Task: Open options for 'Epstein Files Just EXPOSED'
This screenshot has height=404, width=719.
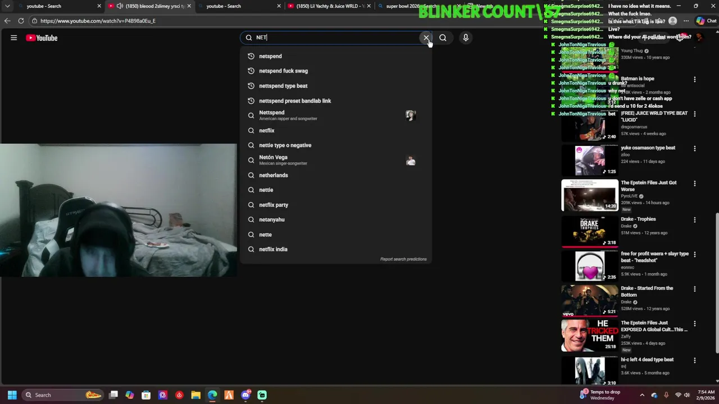Action: point(695,324)
